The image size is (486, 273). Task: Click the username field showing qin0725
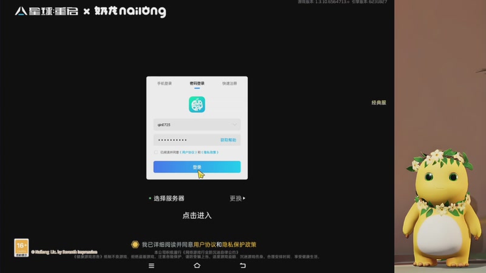click(x=197, y=125)
